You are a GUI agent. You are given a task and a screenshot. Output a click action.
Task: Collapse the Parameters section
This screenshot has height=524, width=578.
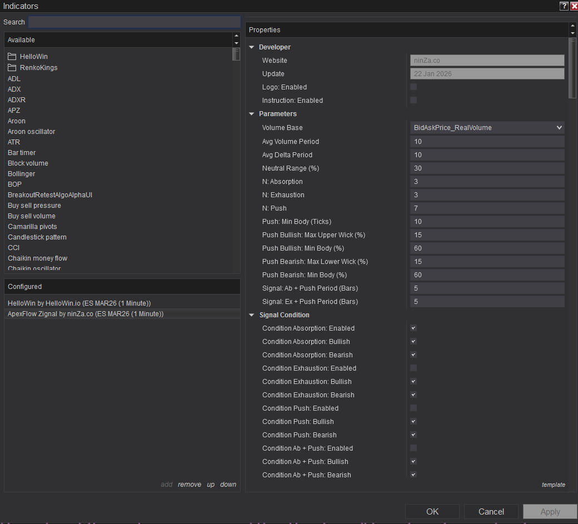tap(252, 114)
